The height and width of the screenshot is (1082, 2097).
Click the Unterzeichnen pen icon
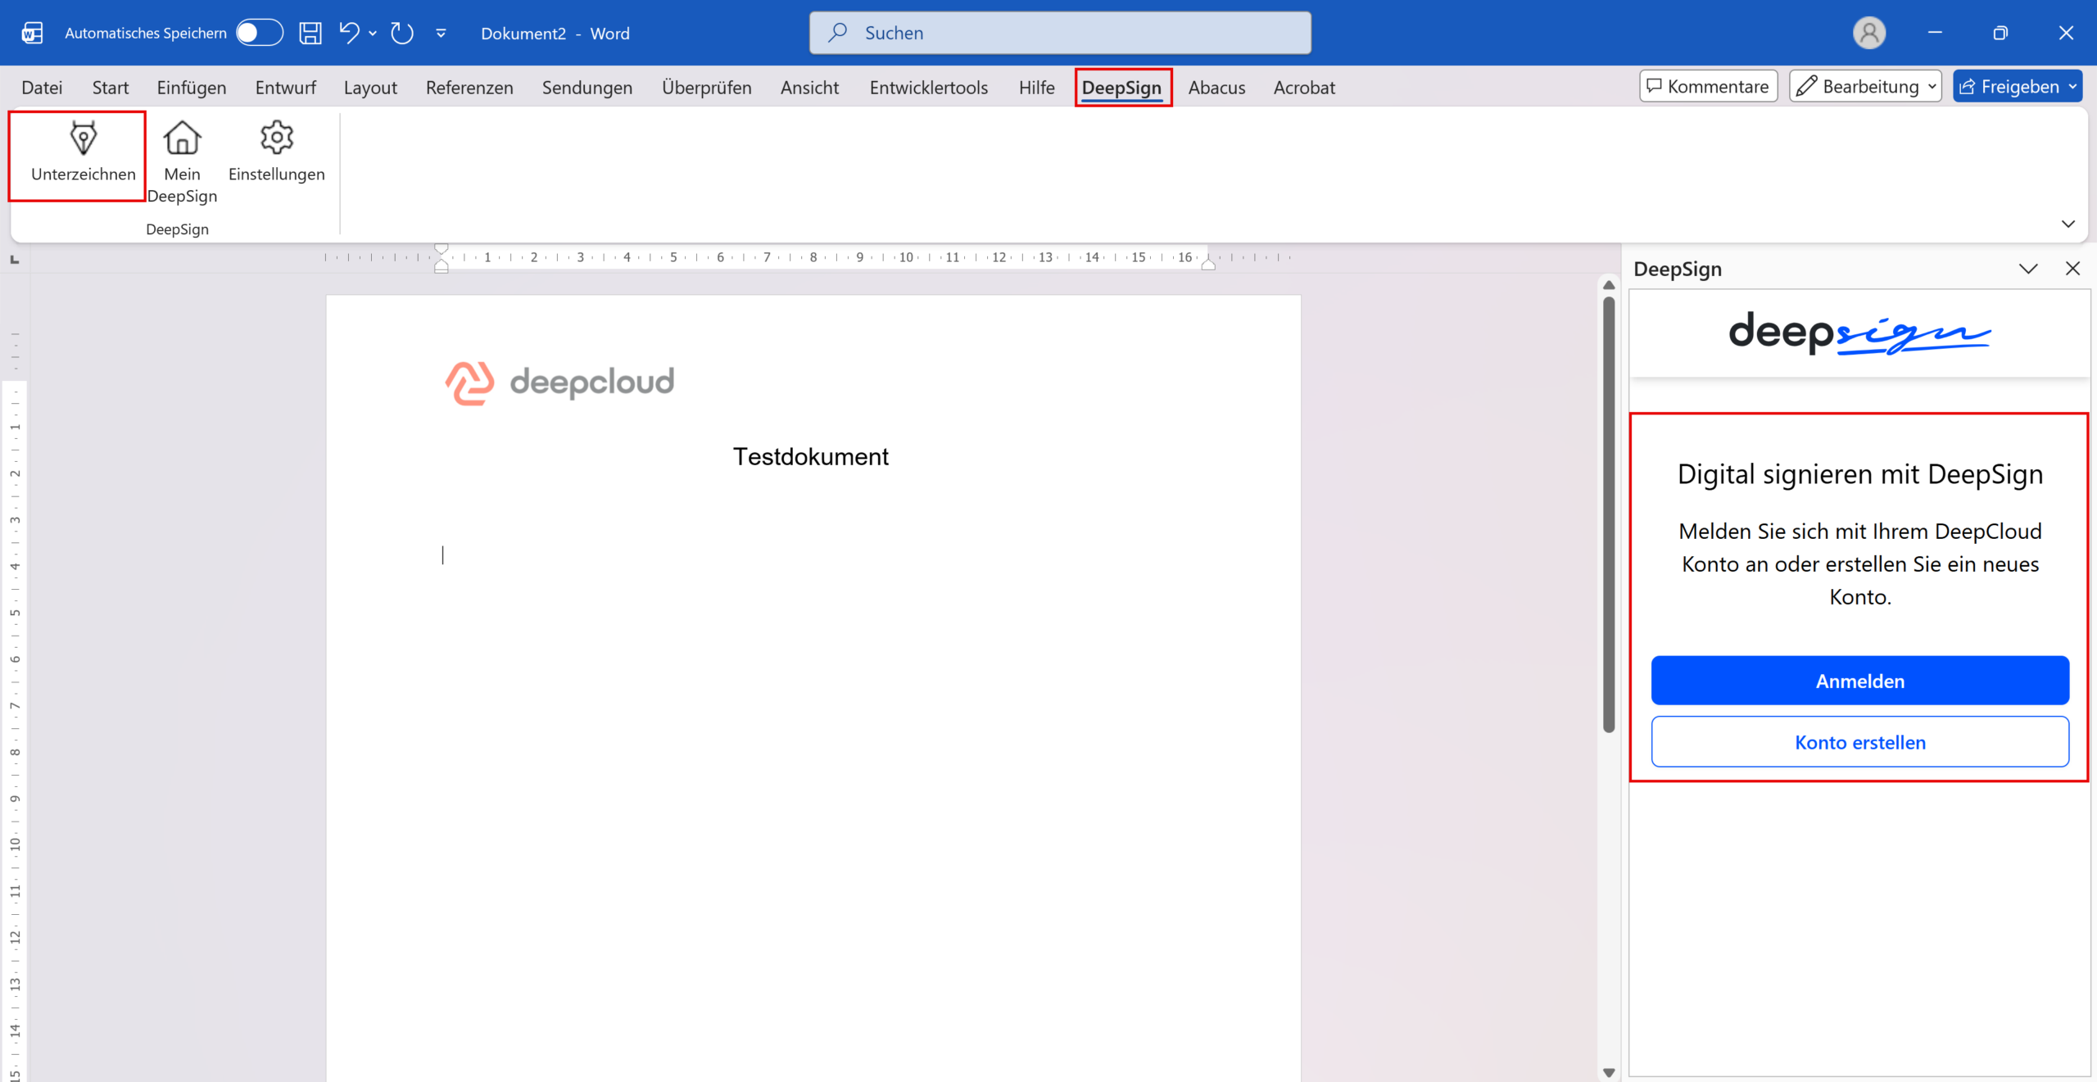[x=83, y=138]
